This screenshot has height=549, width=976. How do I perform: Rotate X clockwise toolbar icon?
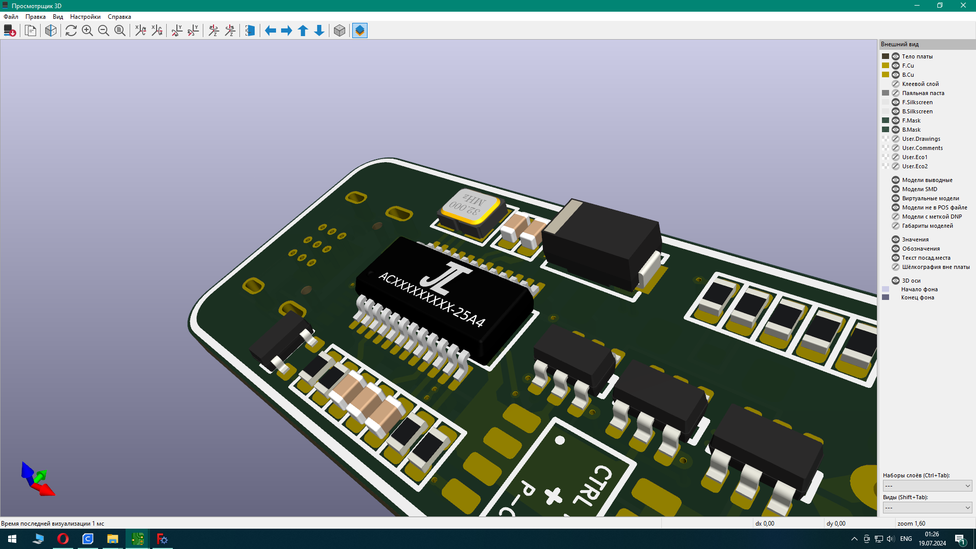click(x=140, y=30)
